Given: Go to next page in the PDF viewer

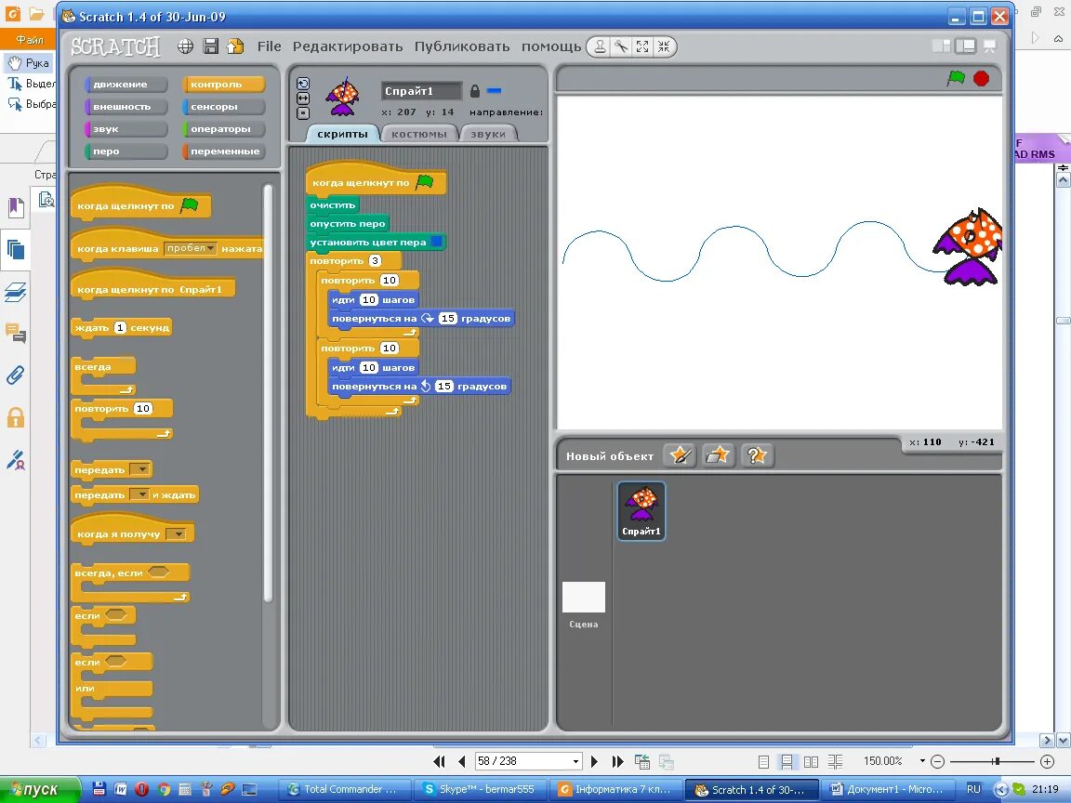Looking at the screenshot, I should pos(594,761).
